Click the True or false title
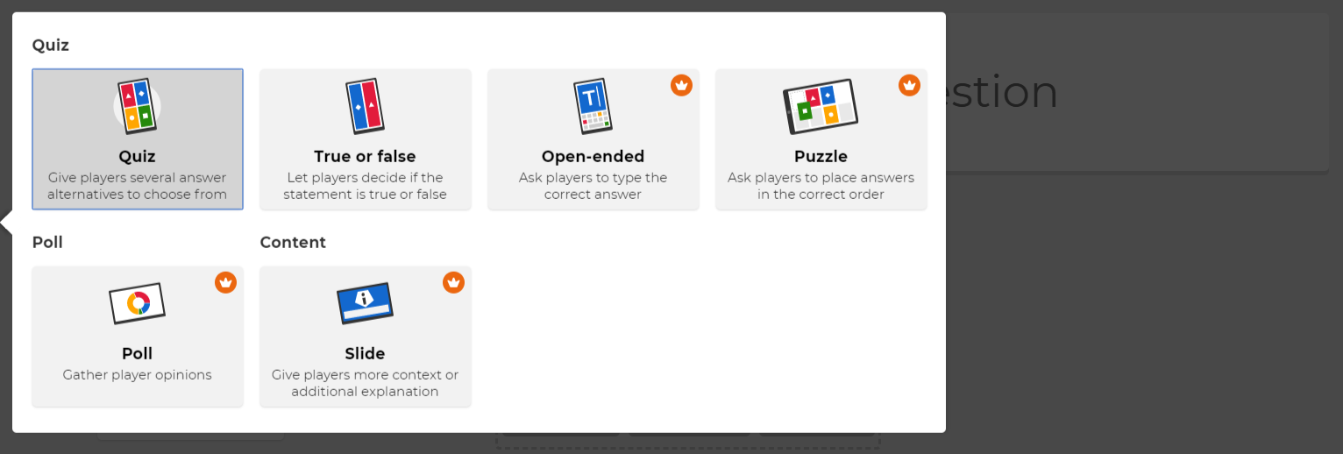Screen dimensions: 1343x454 (x=365, y=157)
